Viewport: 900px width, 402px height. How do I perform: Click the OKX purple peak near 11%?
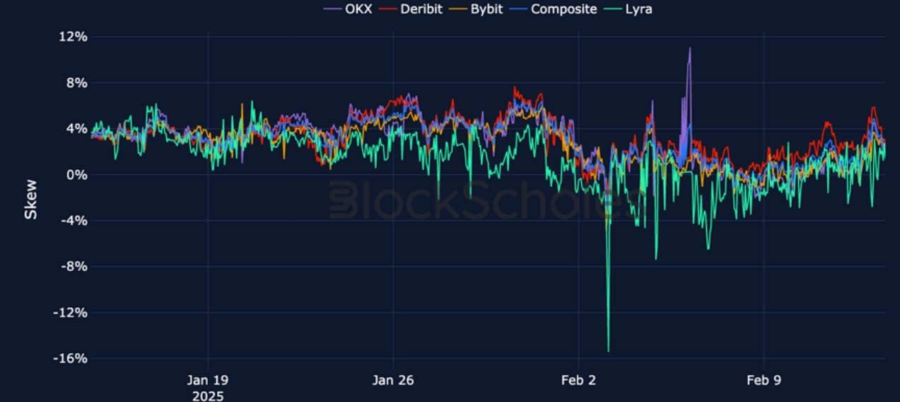690,49
